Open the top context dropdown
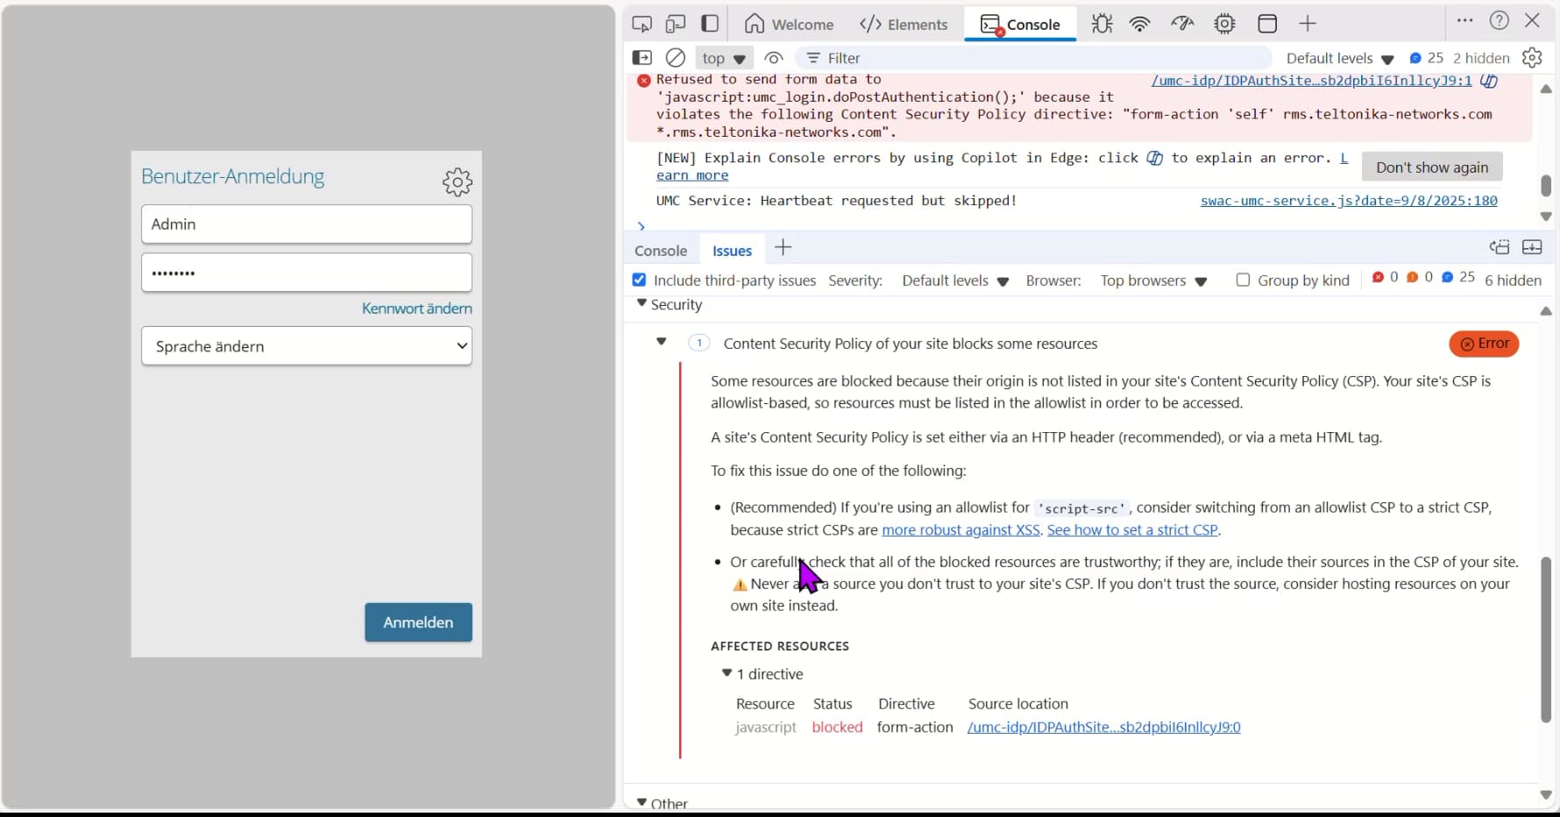 (723, 58)
